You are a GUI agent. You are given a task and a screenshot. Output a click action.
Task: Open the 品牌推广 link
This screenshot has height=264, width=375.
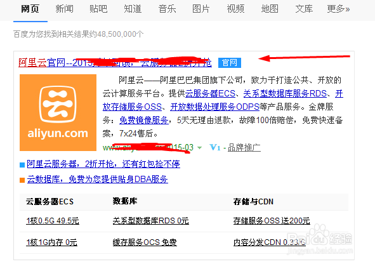[244, 148]
